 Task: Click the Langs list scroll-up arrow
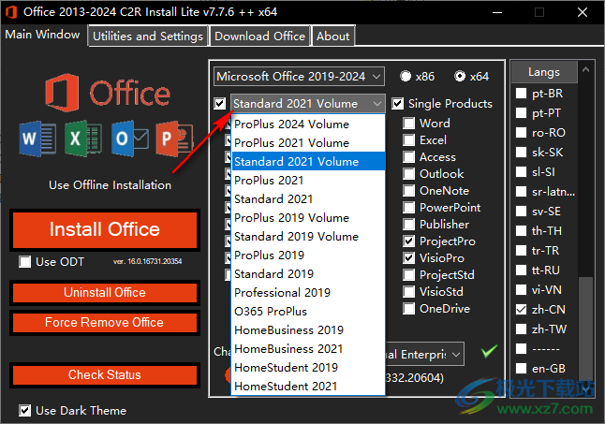pyautogui.click(x=585, y=70)
